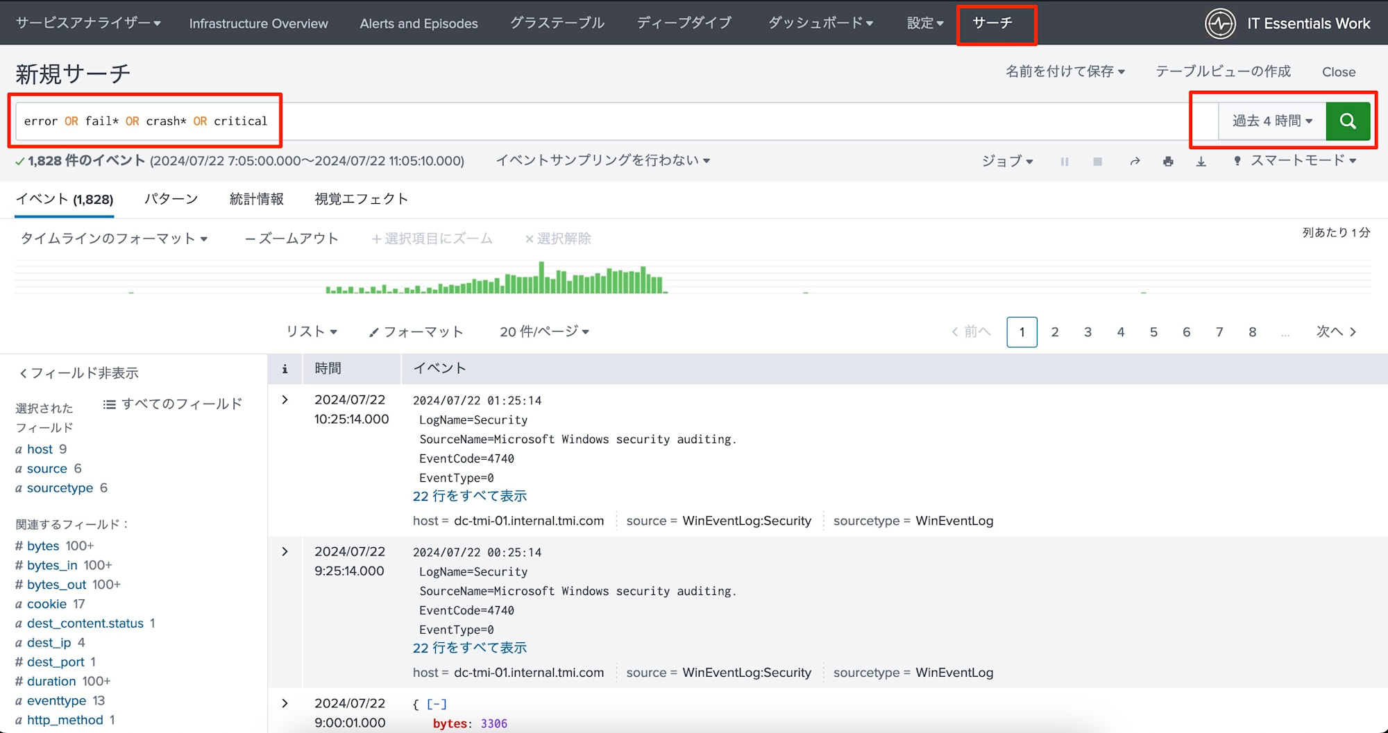1388x733 pixels.
Task: Open 名前を付けて保存 dropdown
Action: 1065,71
